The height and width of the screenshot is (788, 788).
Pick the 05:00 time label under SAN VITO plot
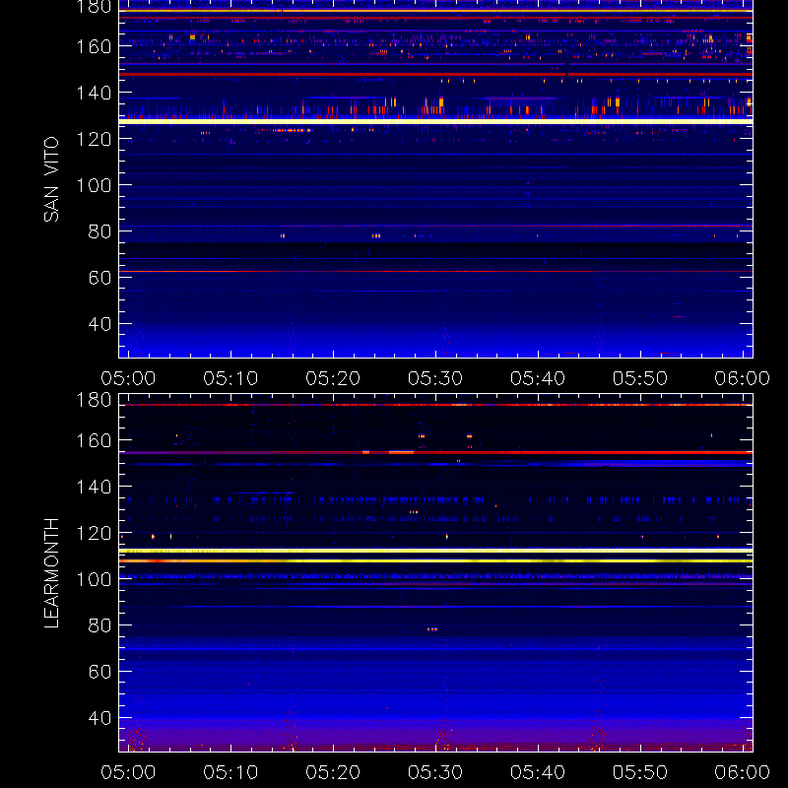tap(128, 378)
